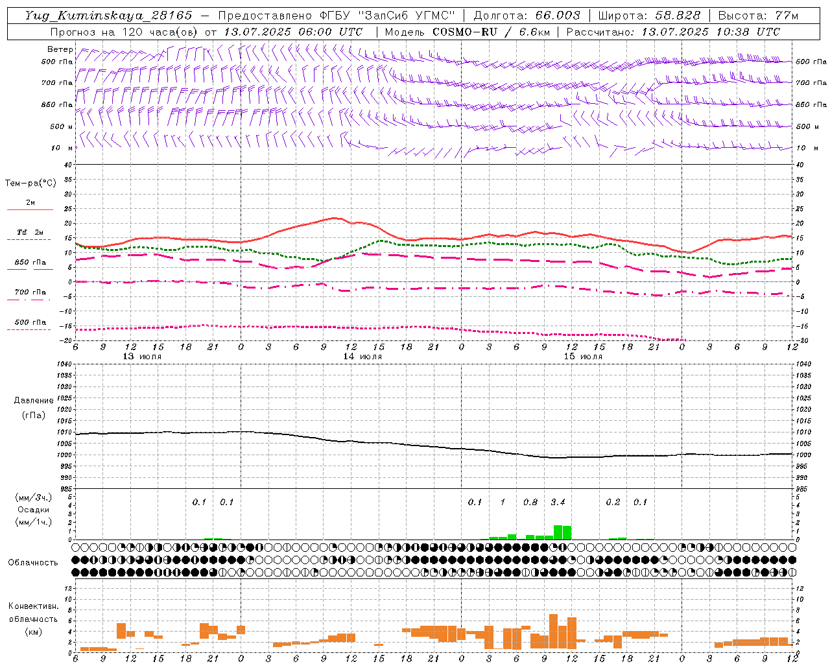Image resolution: width=830 pixels, height=664 pixels.
Task: Click the "0.8" precipitation amount
Action: click(530, 502)
